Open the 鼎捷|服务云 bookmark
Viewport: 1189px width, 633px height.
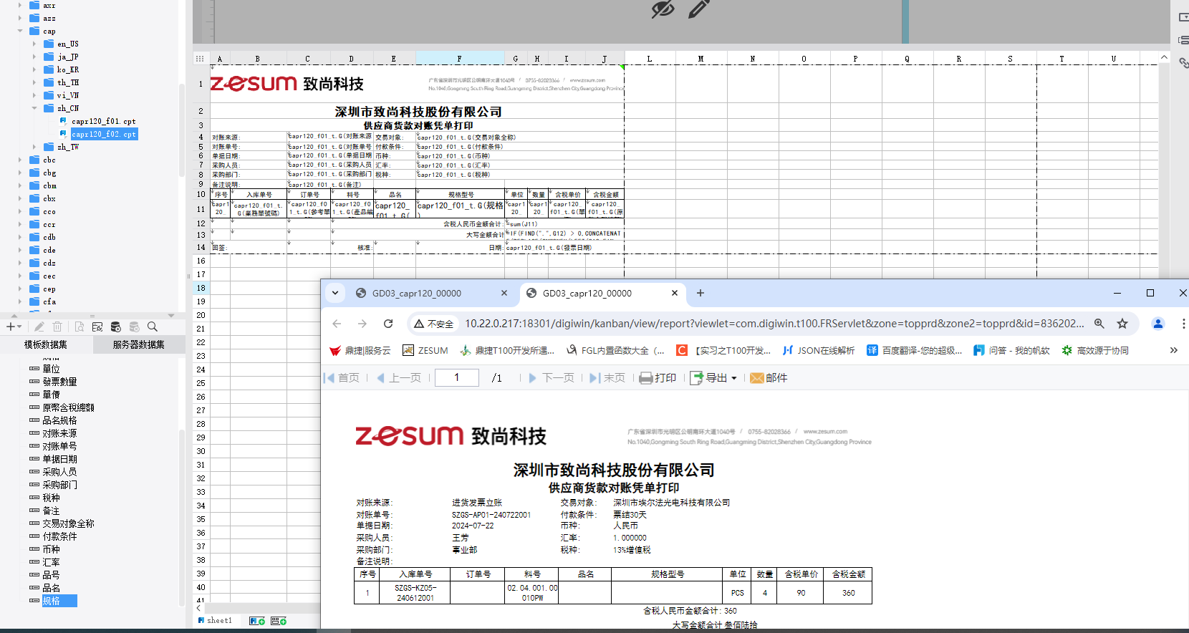tap(360, 350)
